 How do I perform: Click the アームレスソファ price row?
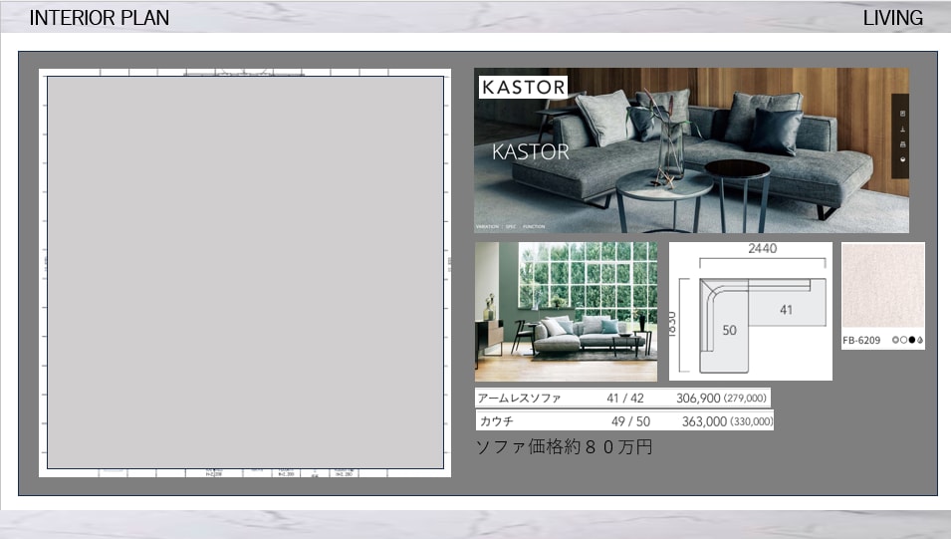(x=622, y=399)
